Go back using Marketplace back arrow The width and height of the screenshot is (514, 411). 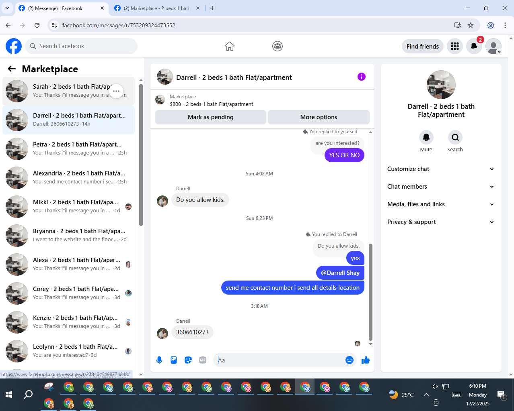12,69
